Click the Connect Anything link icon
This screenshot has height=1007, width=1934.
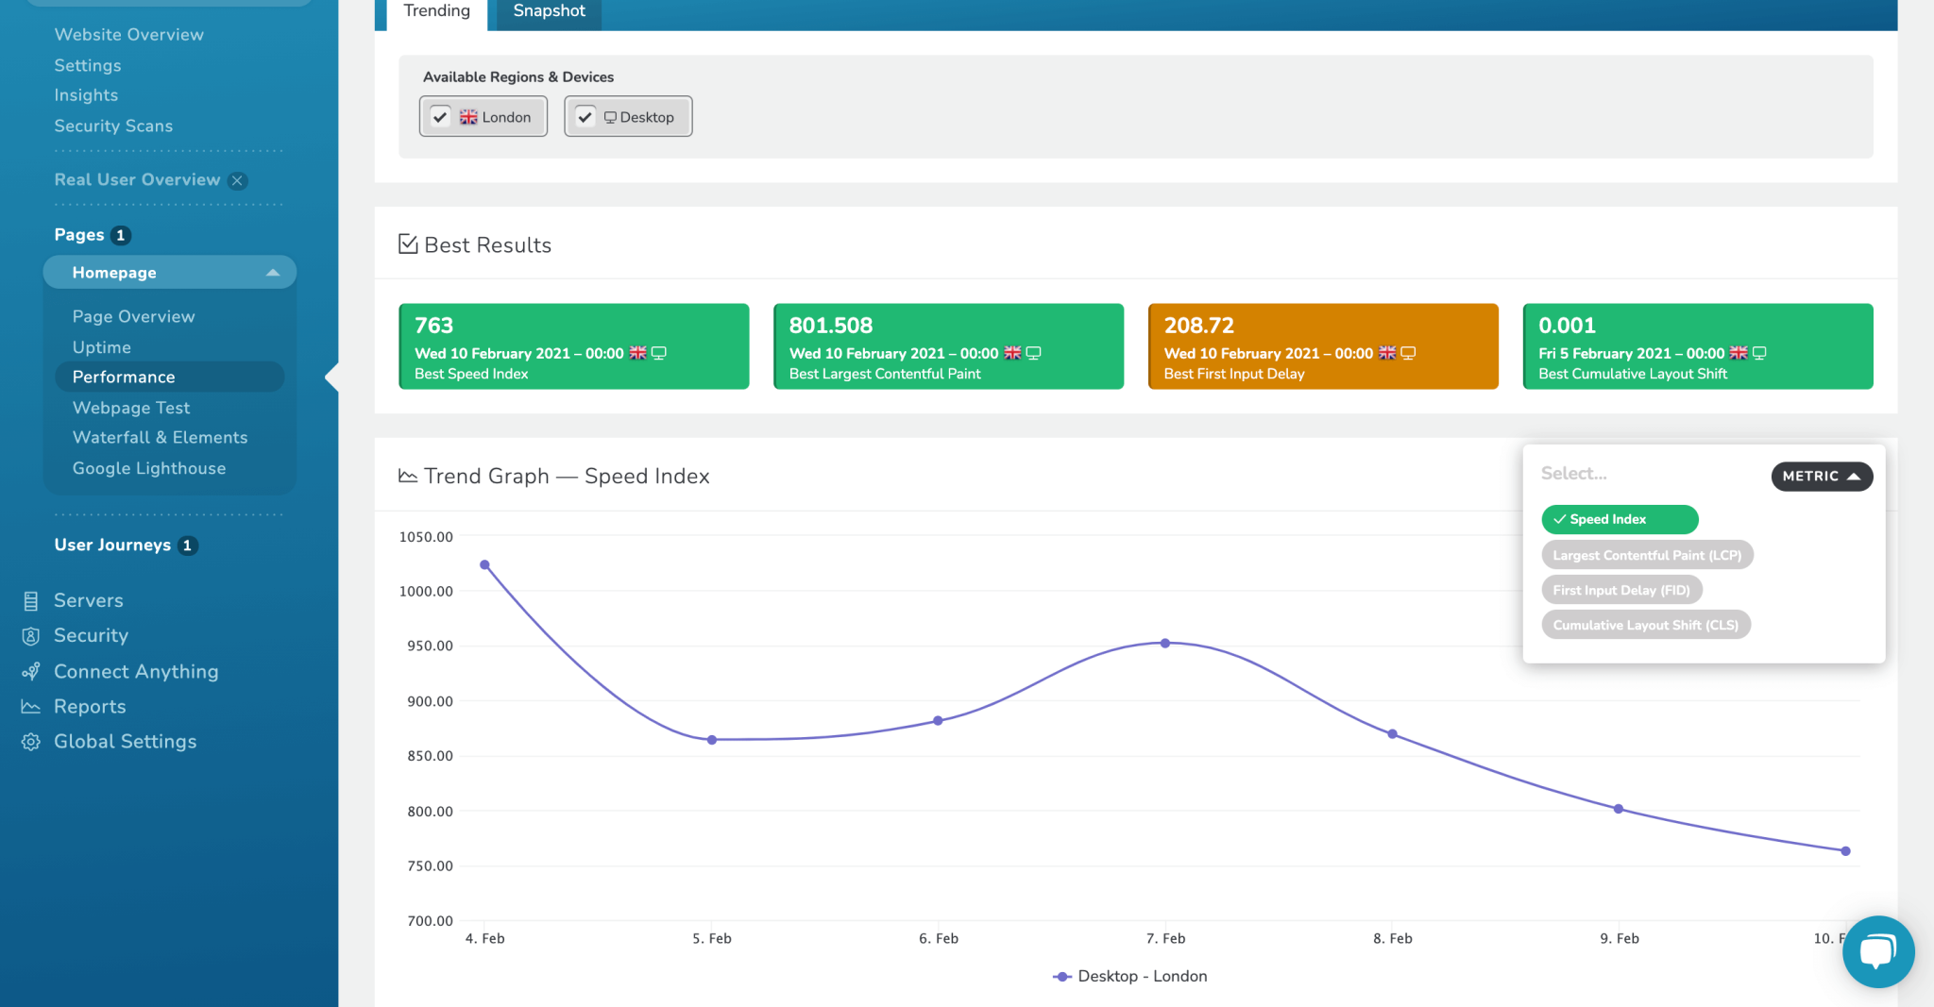click(x=31, y=671)
